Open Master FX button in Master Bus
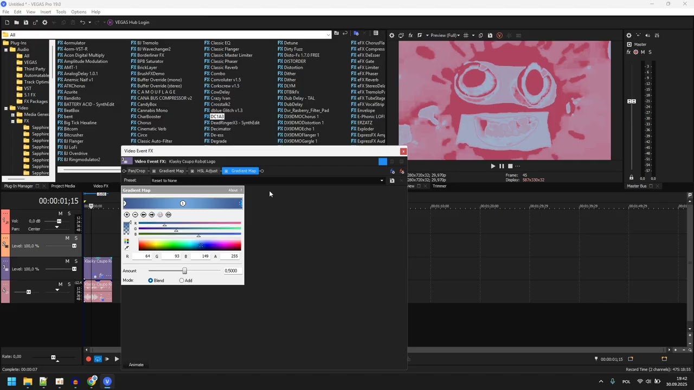Viewport: 694px width, 390px height. (629, 52)
